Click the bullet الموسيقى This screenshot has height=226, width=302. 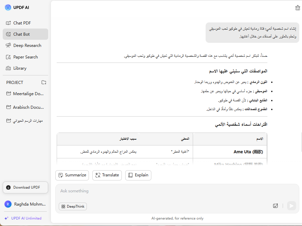coord(234,91)
